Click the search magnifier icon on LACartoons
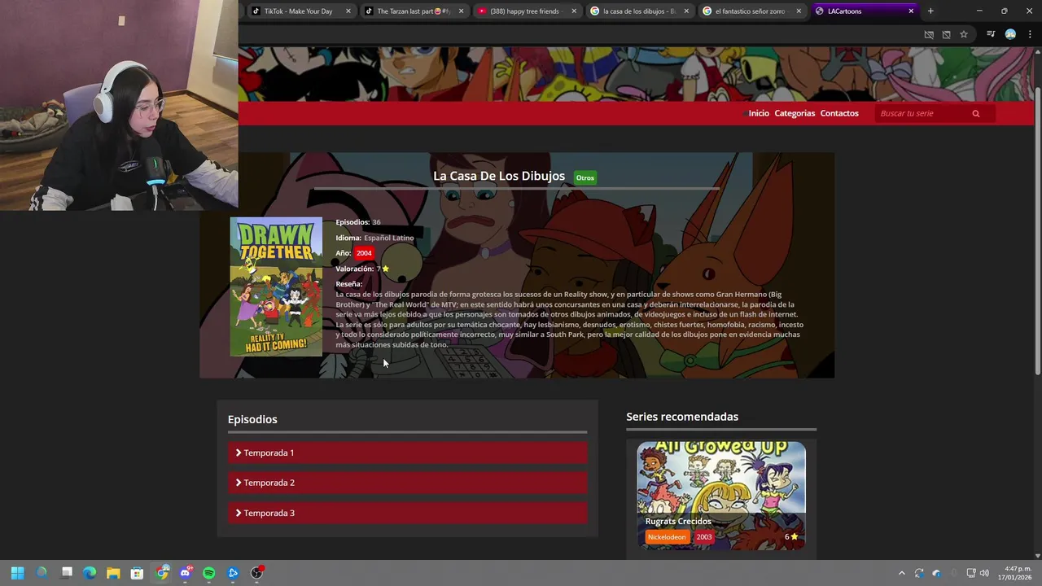The width and height of the screenshot is (1042, 586). tap(975, 114)
